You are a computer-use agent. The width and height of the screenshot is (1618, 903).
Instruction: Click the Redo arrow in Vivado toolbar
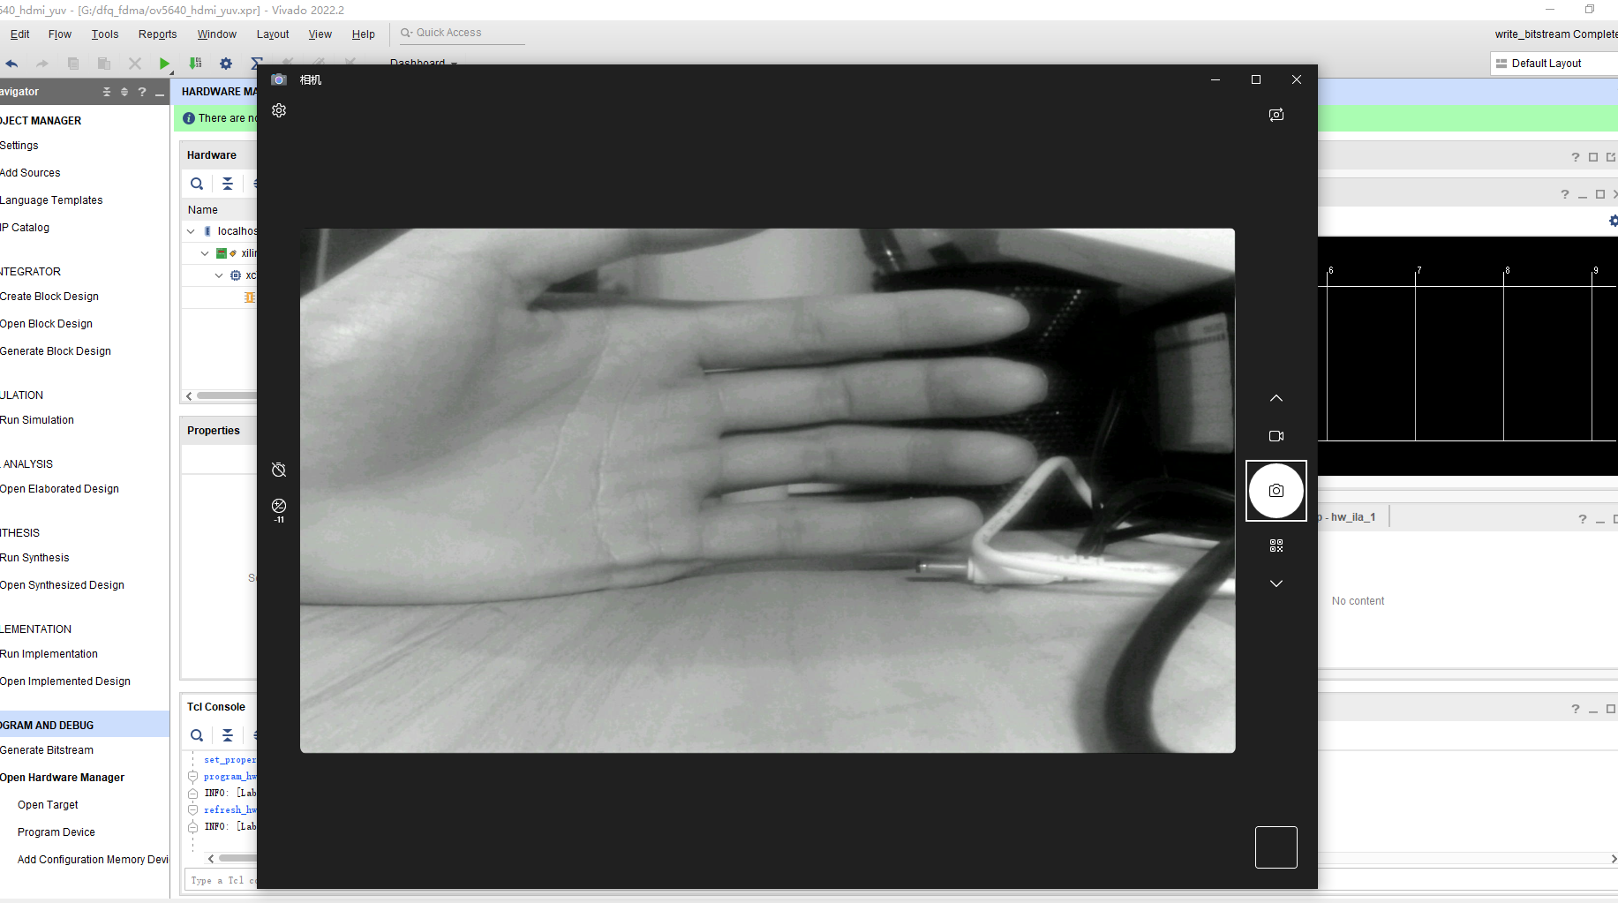pos(41,64)
